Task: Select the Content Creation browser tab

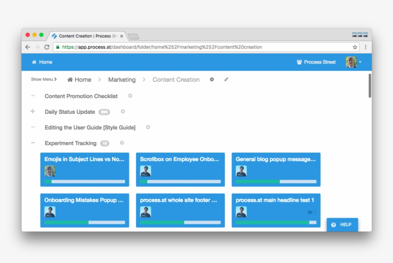Action: point(87,36)
